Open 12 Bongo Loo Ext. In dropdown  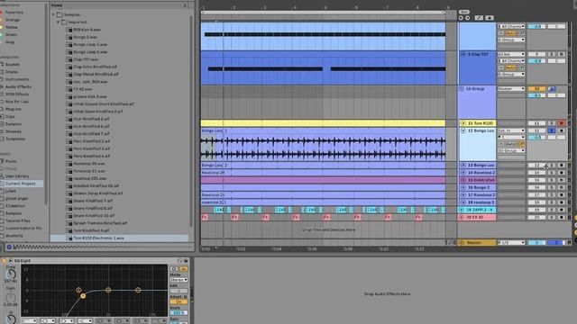(511, 130)
